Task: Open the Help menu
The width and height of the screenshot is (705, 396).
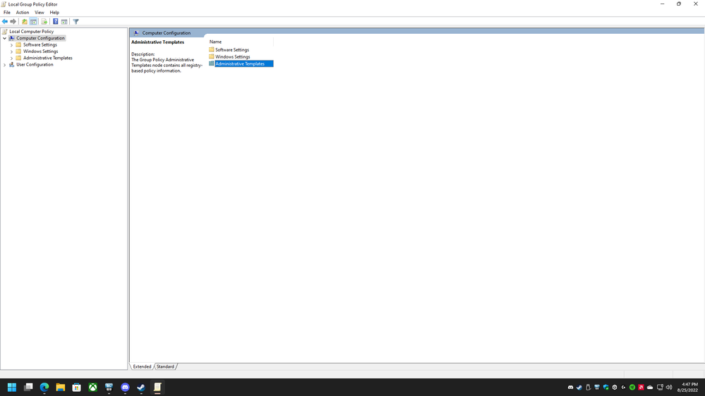Action: [x=54, y=13]
